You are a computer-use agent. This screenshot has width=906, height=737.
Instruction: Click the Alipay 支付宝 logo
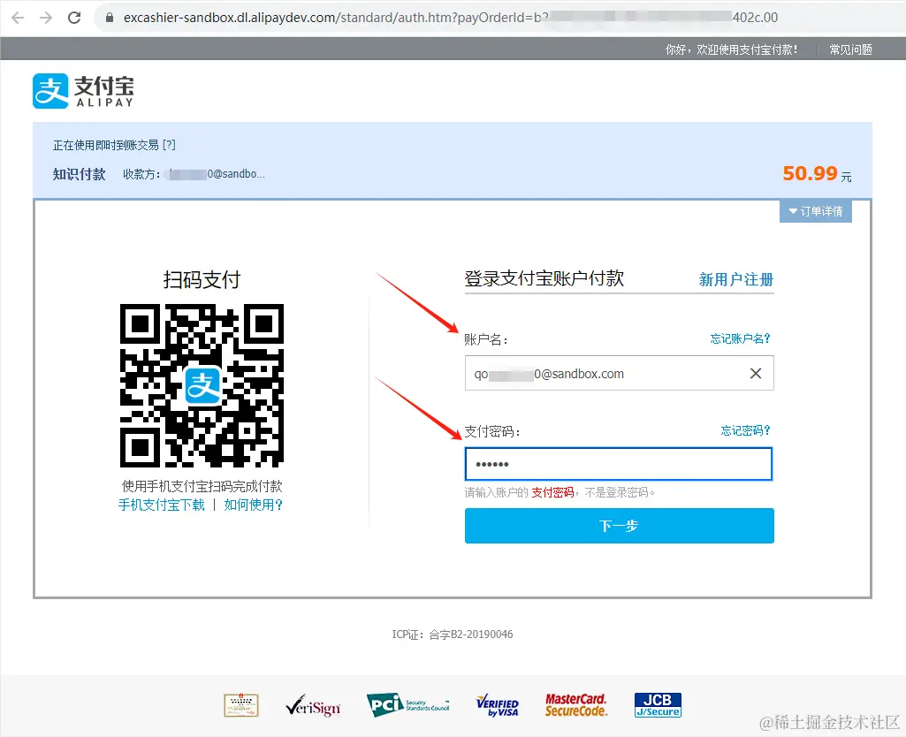tap(83, 91)
